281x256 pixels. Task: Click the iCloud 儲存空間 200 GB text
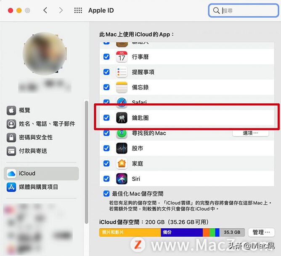(x=154, y=222)
